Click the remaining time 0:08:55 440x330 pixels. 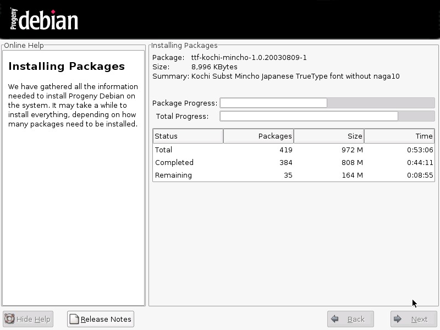(x=420, y=175)
